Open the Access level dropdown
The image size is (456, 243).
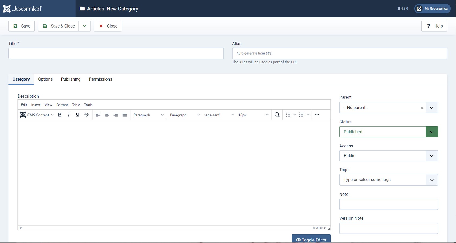tap(388, 156)
